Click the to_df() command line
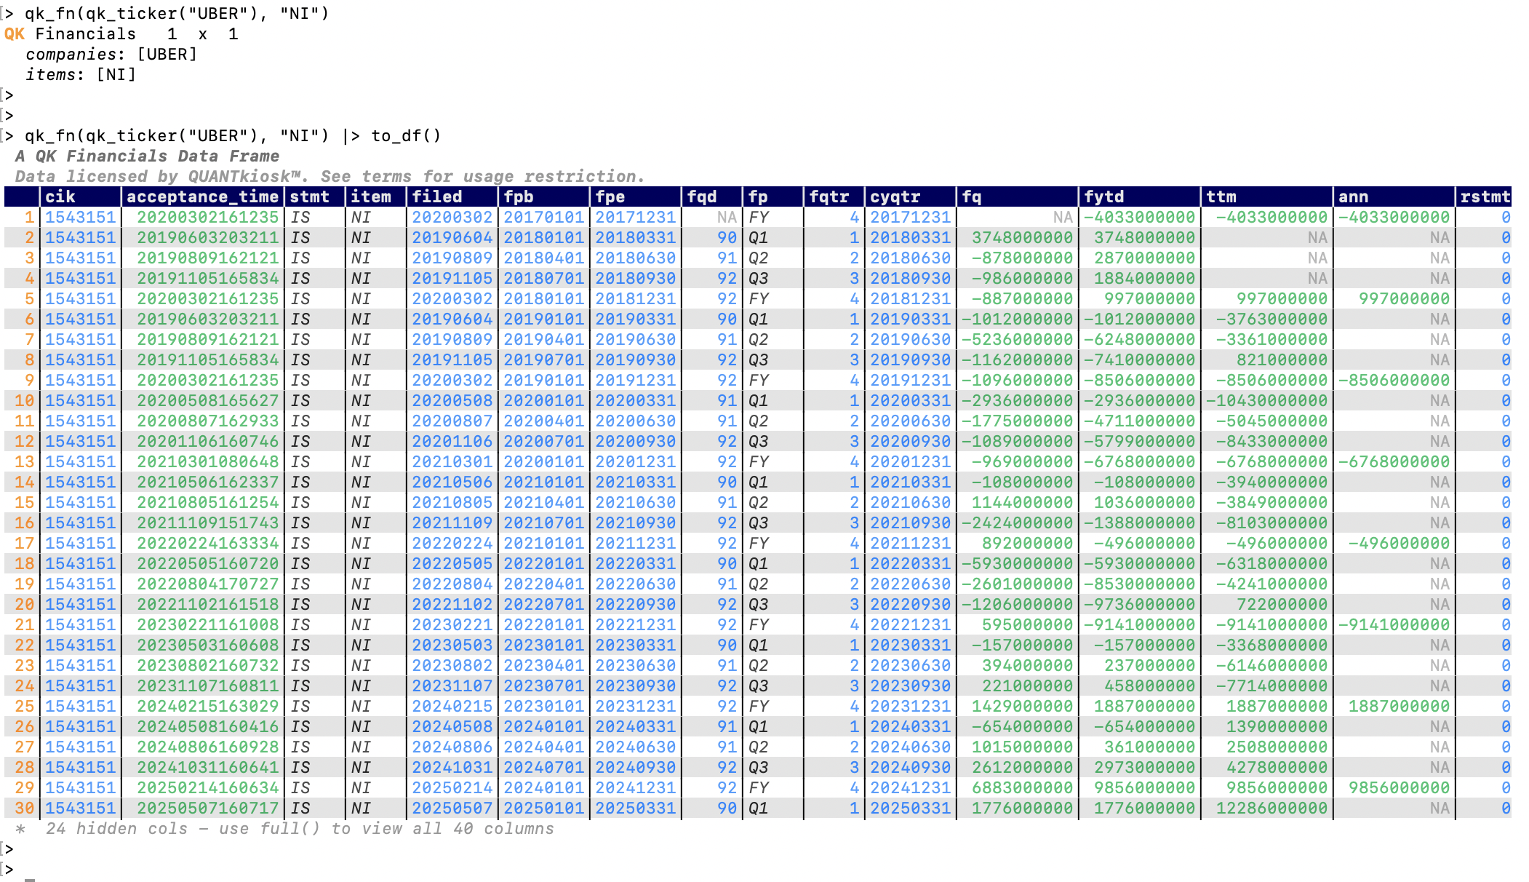Viewport: 1529px width, 882px height. coord(233,135)
